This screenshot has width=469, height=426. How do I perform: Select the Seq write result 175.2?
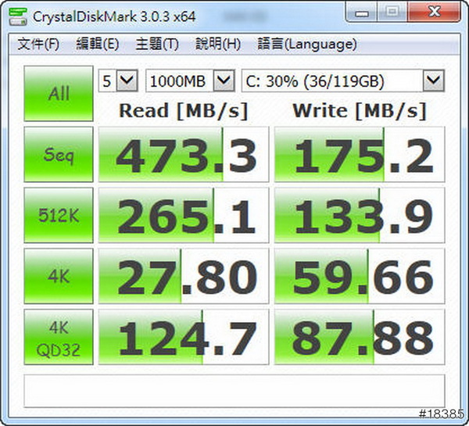[360, 154]
